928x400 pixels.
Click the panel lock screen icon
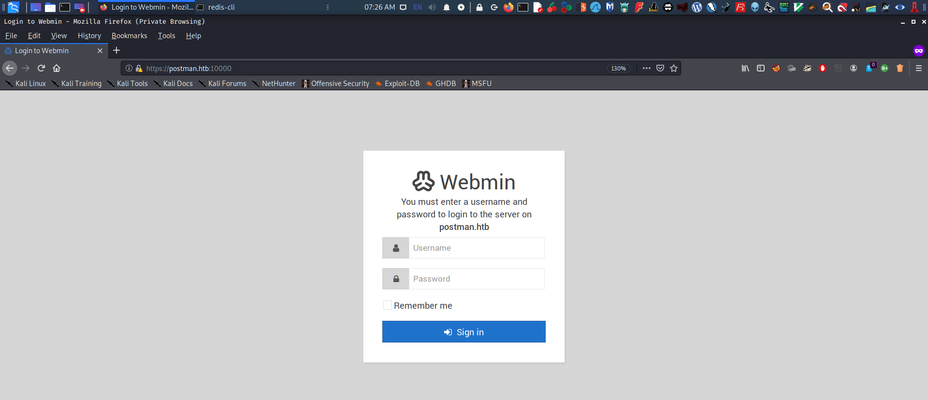(x=479, y=7)
